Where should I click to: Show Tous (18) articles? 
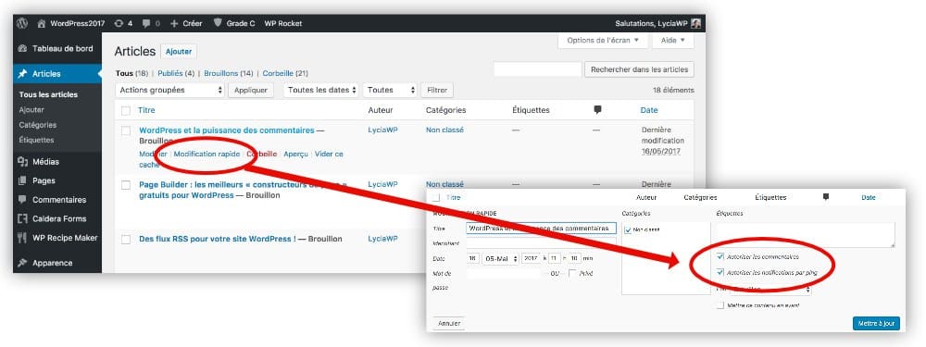[131, 73]
